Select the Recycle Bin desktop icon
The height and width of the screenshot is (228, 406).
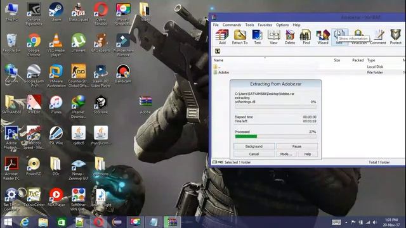point(11,43)
